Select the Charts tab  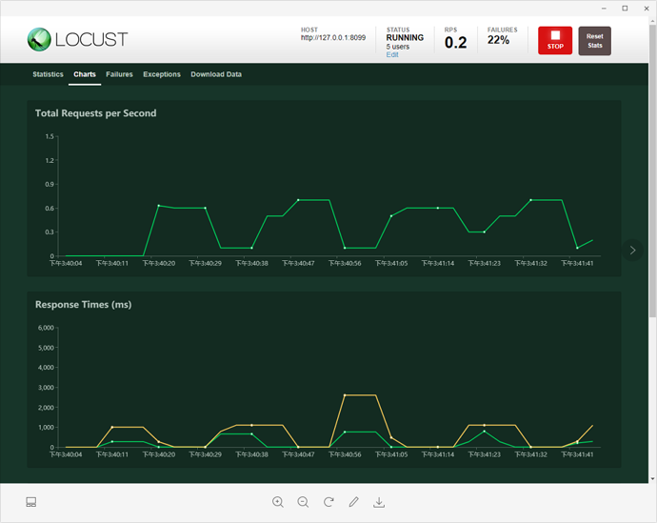click(x=85, y=74)
